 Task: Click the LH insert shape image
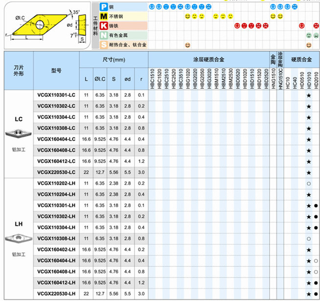19,238
